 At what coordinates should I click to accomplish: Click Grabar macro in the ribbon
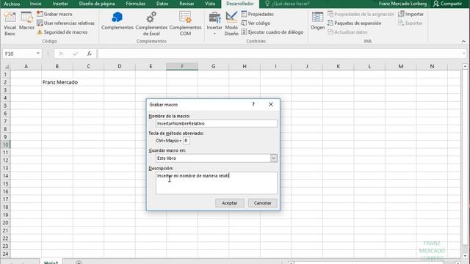(x=54, y=14)
